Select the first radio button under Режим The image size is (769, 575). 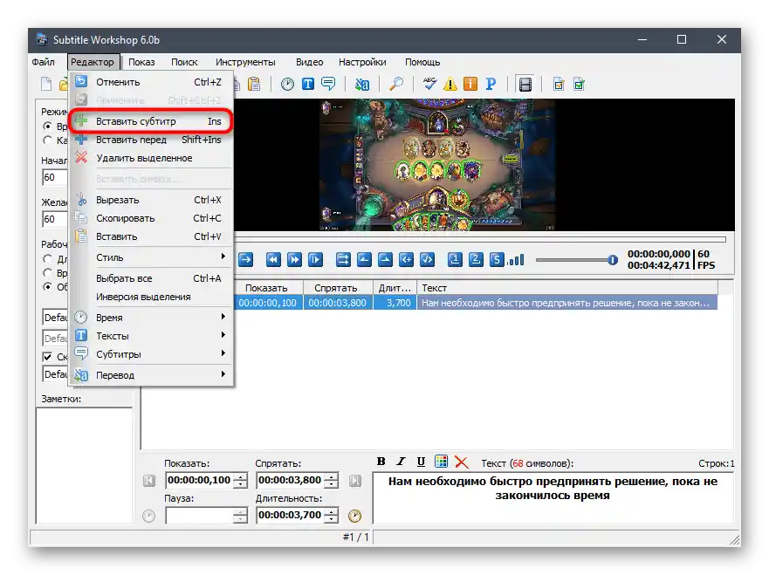(48, 127)
